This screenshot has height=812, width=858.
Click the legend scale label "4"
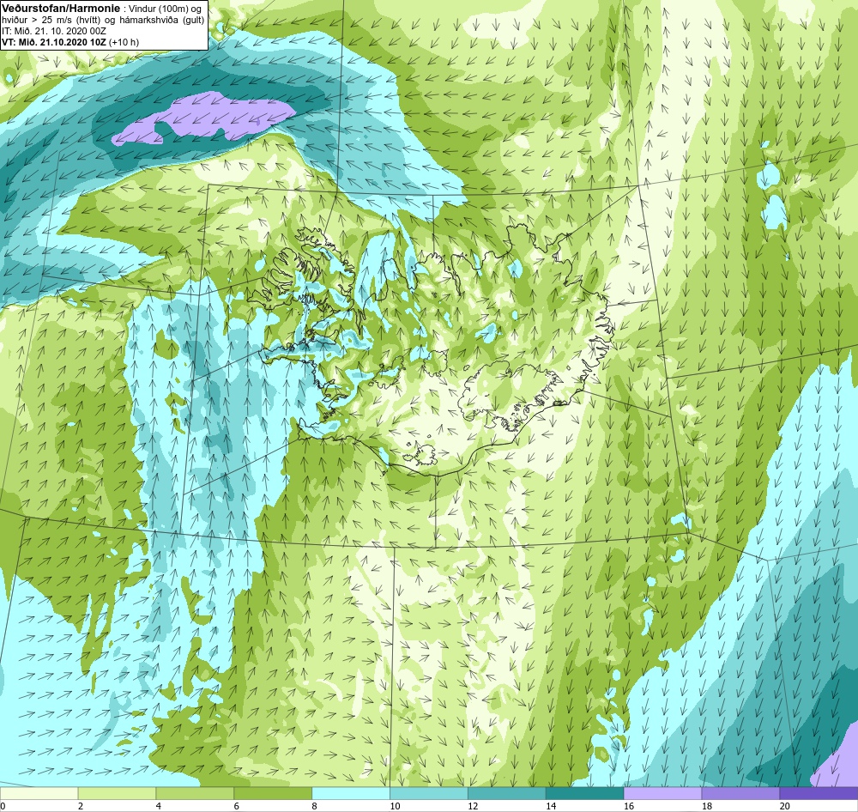(158, 806)
